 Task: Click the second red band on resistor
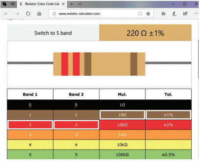76,64
